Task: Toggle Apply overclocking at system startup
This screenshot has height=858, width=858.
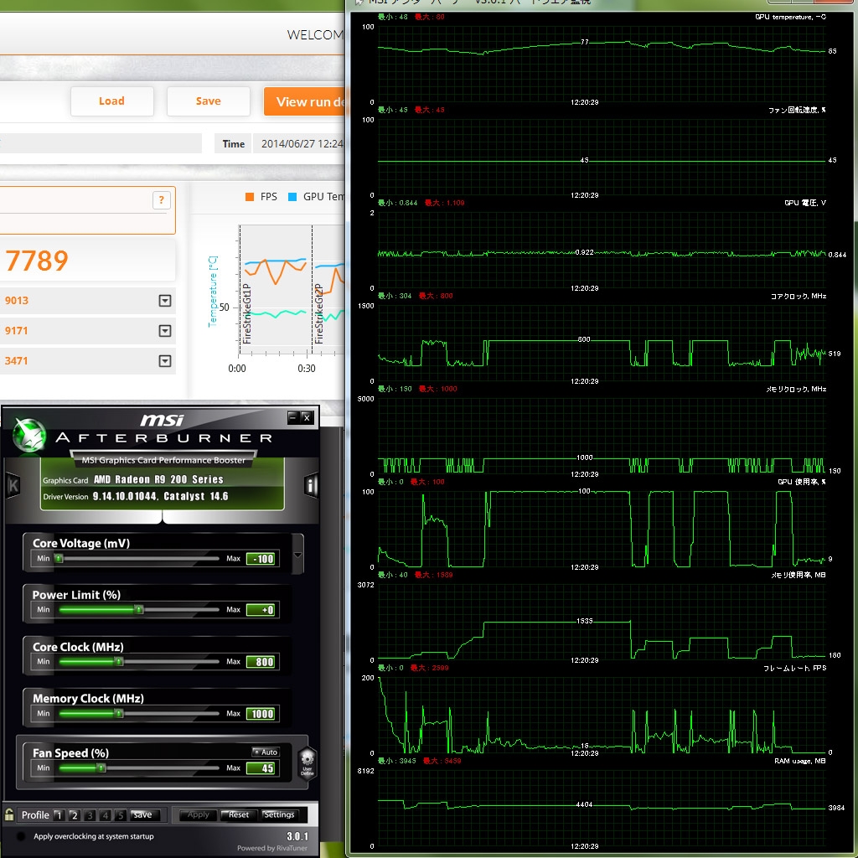Action: (21, 836)
